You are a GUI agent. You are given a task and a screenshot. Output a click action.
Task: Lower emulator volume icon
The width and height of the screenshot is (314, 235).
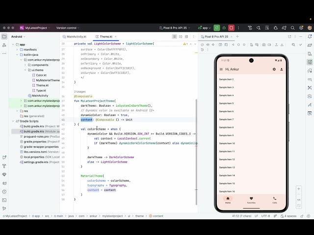[x=213, y=45]
